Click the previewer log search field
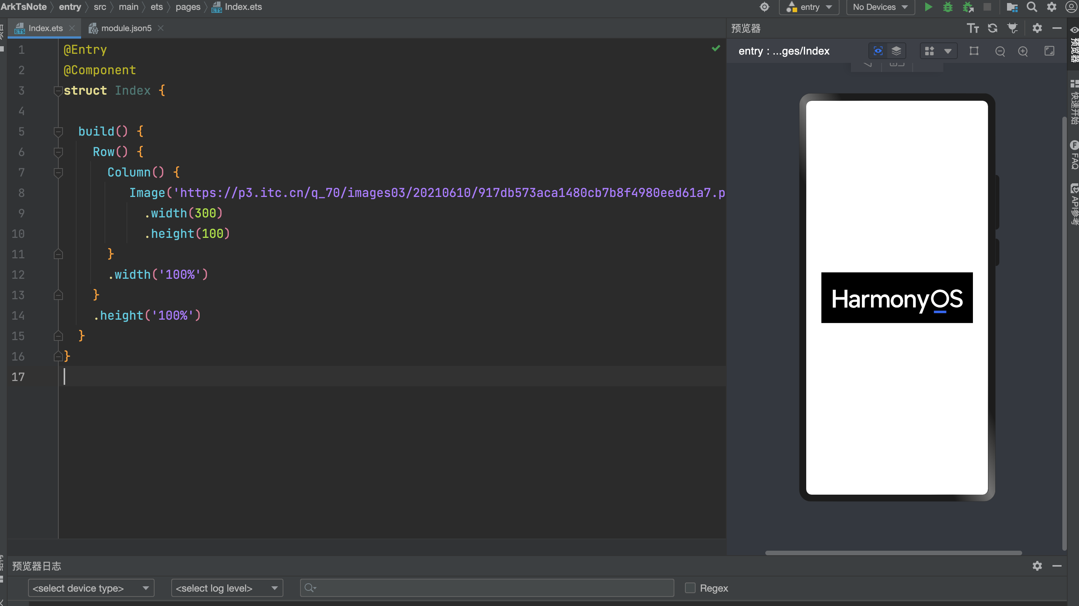Screen dimensions: 1079x606 pos(487,588)
